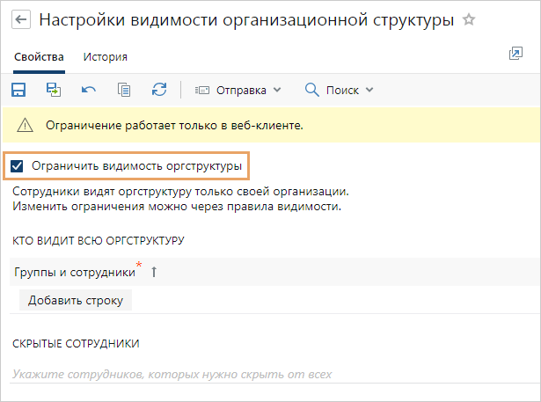Refresh the card with the circular arrows
541x402 pixels.
159,89
